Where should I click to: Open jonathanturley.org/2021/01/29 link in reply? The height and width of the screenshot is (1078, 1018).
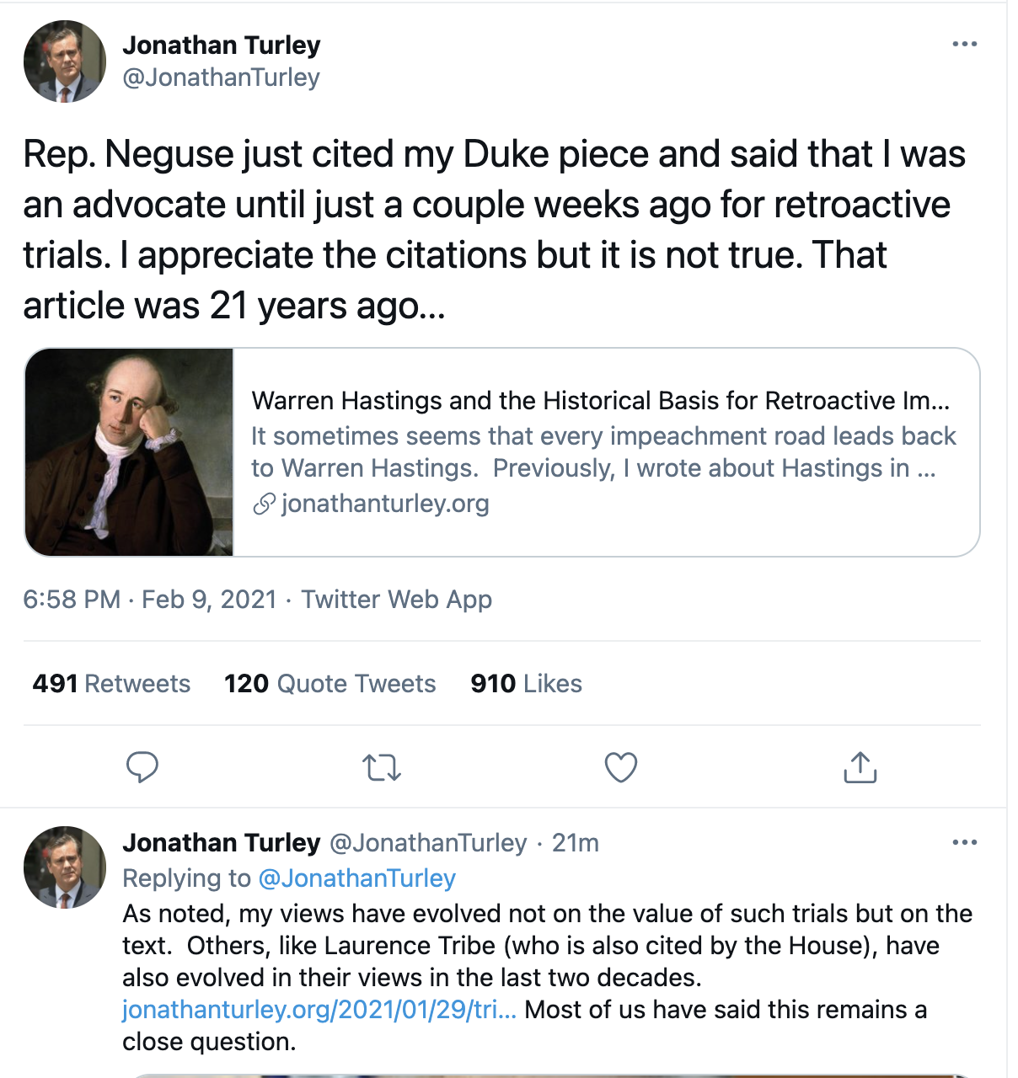[319, 1010]
